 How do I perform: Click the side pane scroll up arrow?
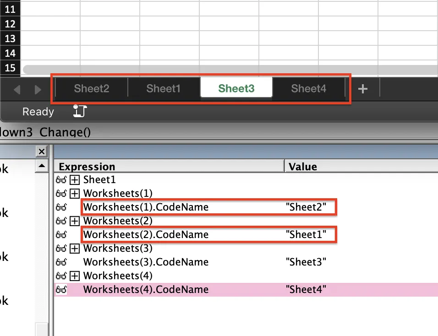(42, 166)
